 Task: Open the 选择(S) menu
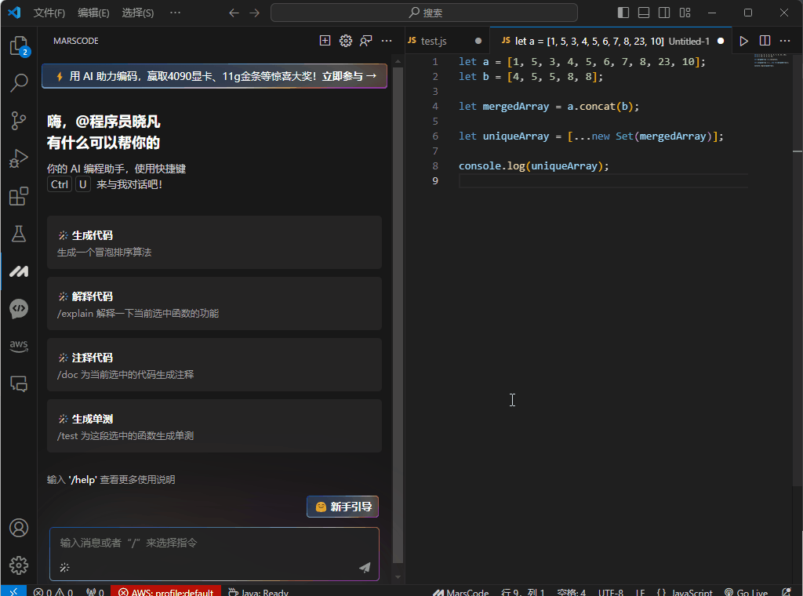pos(138,13)
